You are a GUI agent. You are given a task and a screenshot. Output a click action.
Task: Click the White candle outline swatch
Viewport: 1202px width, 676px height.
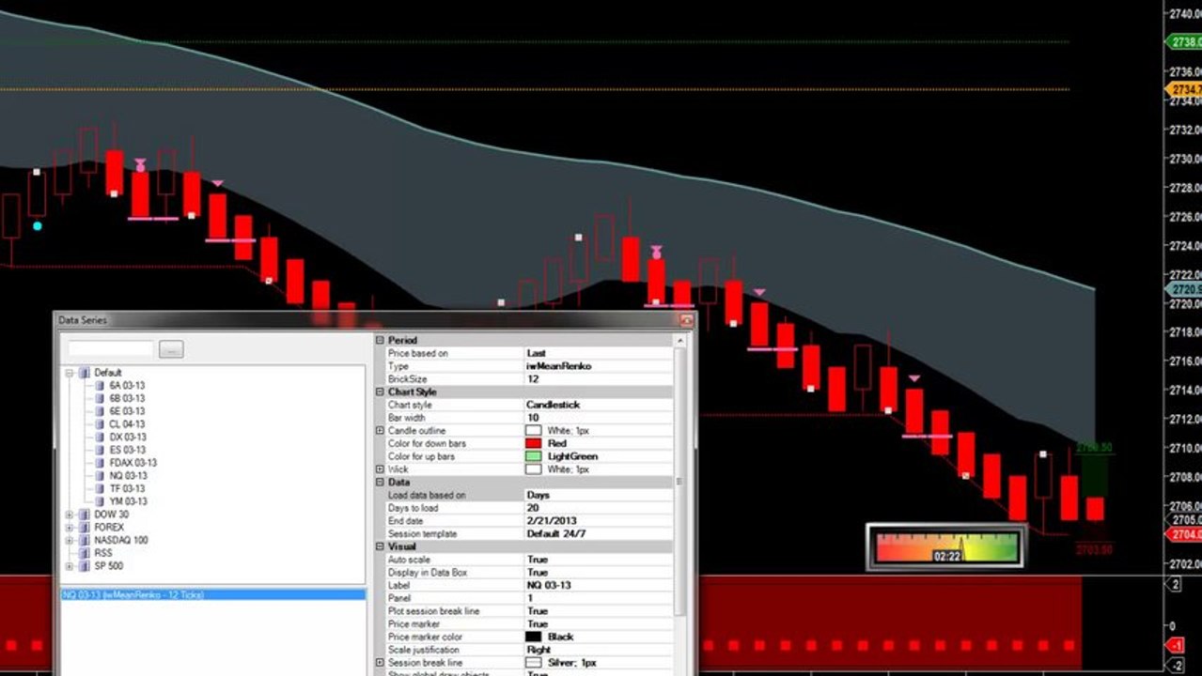pyautogui.click(x=533, y=430)
